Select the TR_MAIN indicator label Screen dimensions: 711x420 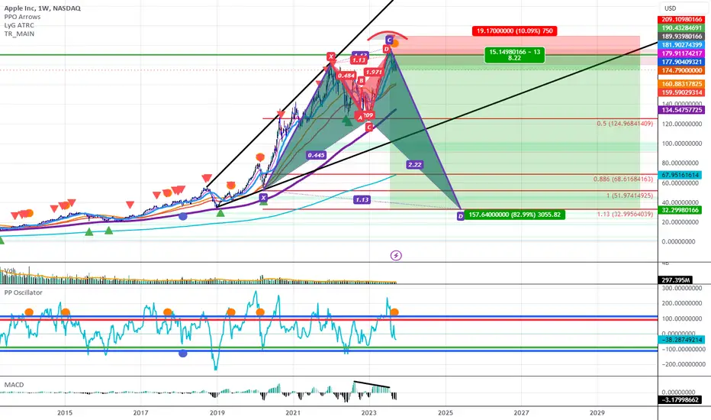coord(19,34)
